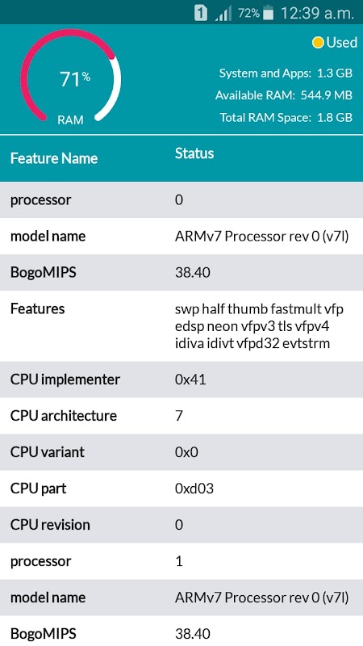363x646 pixels.
Task: Tap the System and Apps 1.3 GB line
Action: (286, 73)
